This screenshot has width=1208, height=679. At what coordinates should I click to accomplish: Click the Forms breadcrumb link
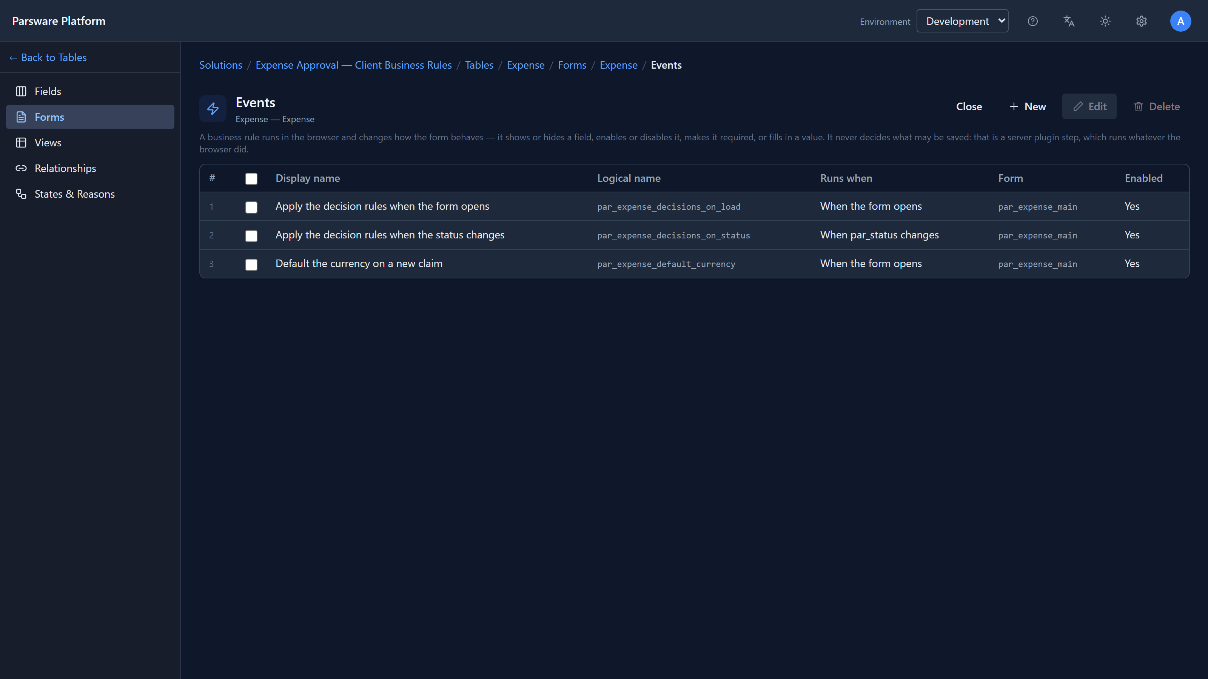[x=572, y=65]
